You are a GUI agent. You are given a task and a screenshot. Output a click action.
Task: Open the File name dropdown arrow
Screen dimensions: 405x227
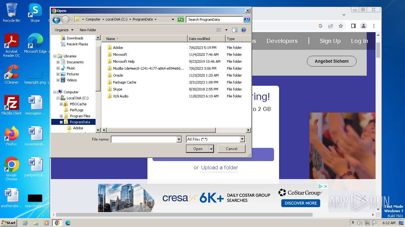[x=179, y=139]
